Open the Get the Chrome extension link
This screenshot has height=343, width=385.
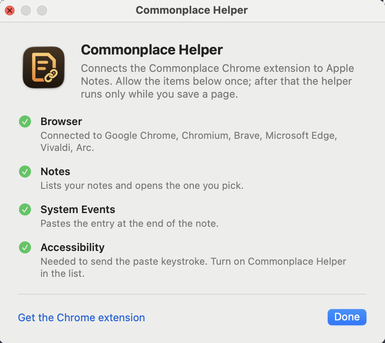click(x=82, y=318)
